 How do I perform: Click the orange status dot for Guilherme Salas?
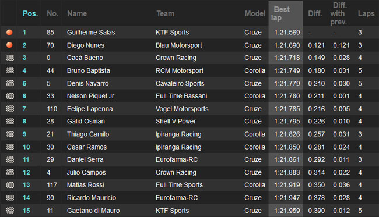[9, 32]
